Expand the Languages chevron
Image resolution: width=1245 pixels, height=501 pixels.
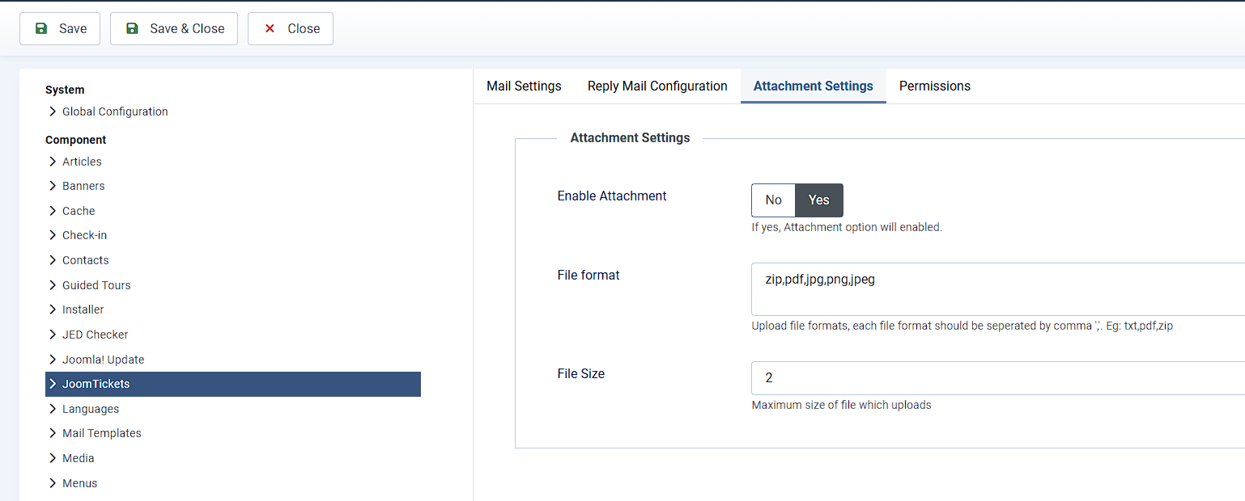[x=53, y=409]
